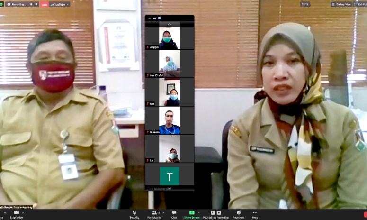Click muted mic icon beside Lis
Image resolution: width=367 pixels, height=220 pixels.
point(148,160)
